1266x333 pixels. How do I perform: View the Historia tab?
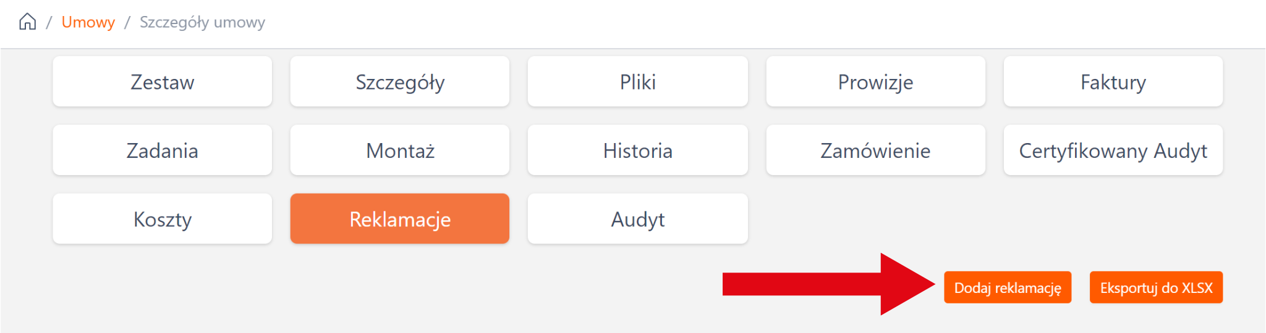[x=637, y=150]
